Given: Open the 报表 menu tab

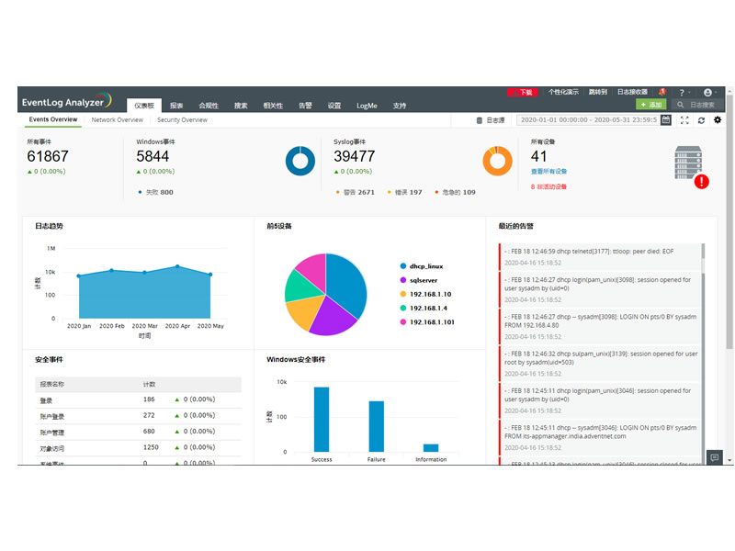Looking at the screenshot, I should (176, 106).
